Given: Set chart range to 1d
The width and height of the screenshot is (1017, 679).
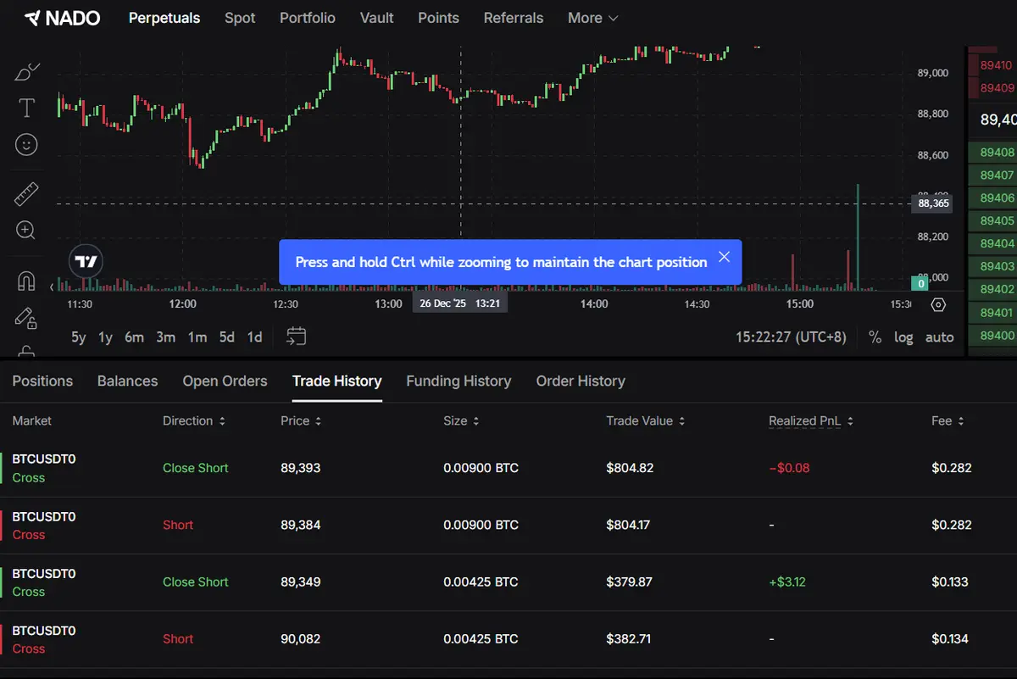Looking at the screenshot, I should click(254, 337).
